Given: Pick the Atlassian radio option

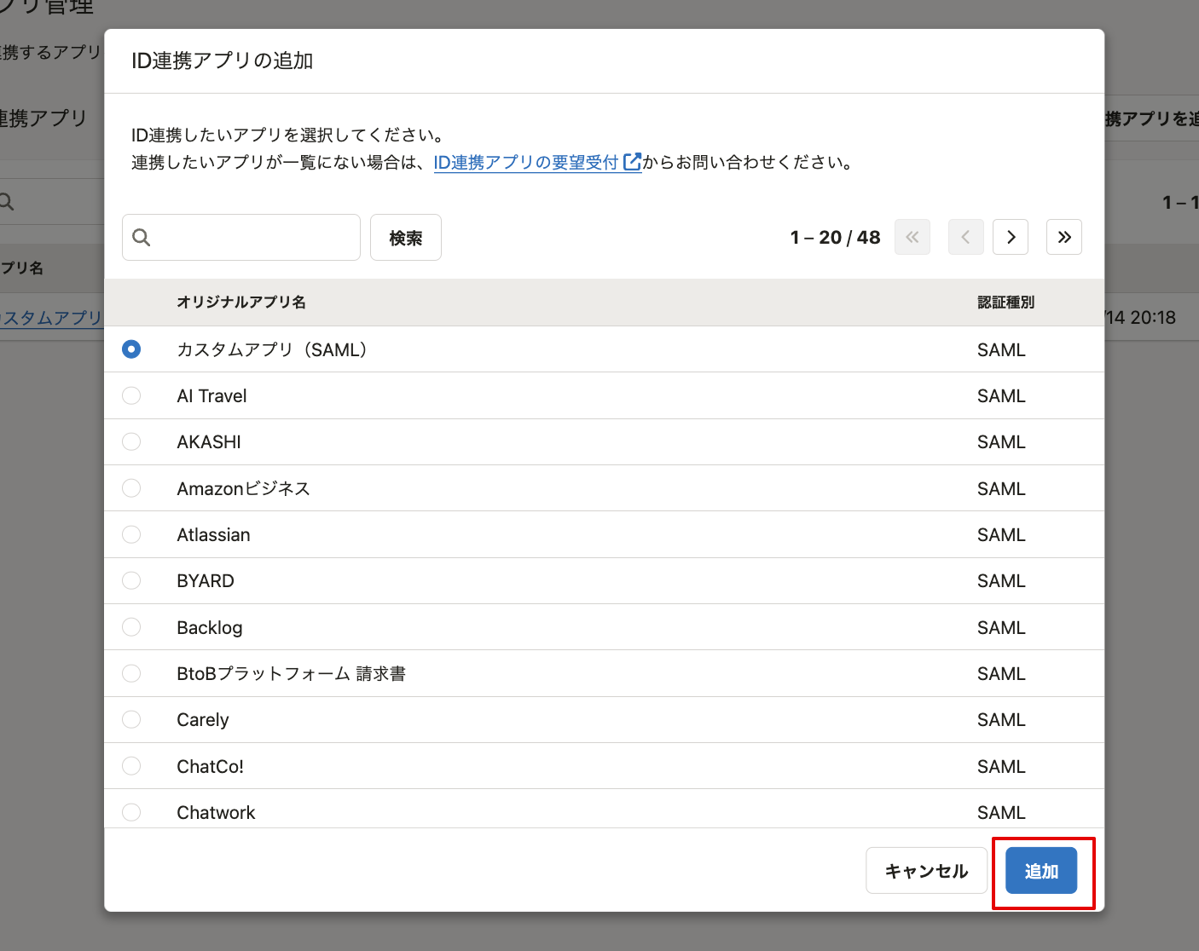Looking at the screenshot, I should (x=131, y=534).
